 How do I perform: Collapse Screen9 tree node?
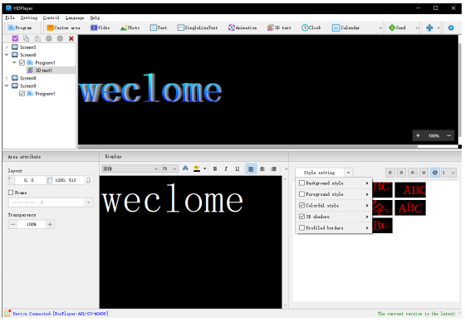click(7, 85)
